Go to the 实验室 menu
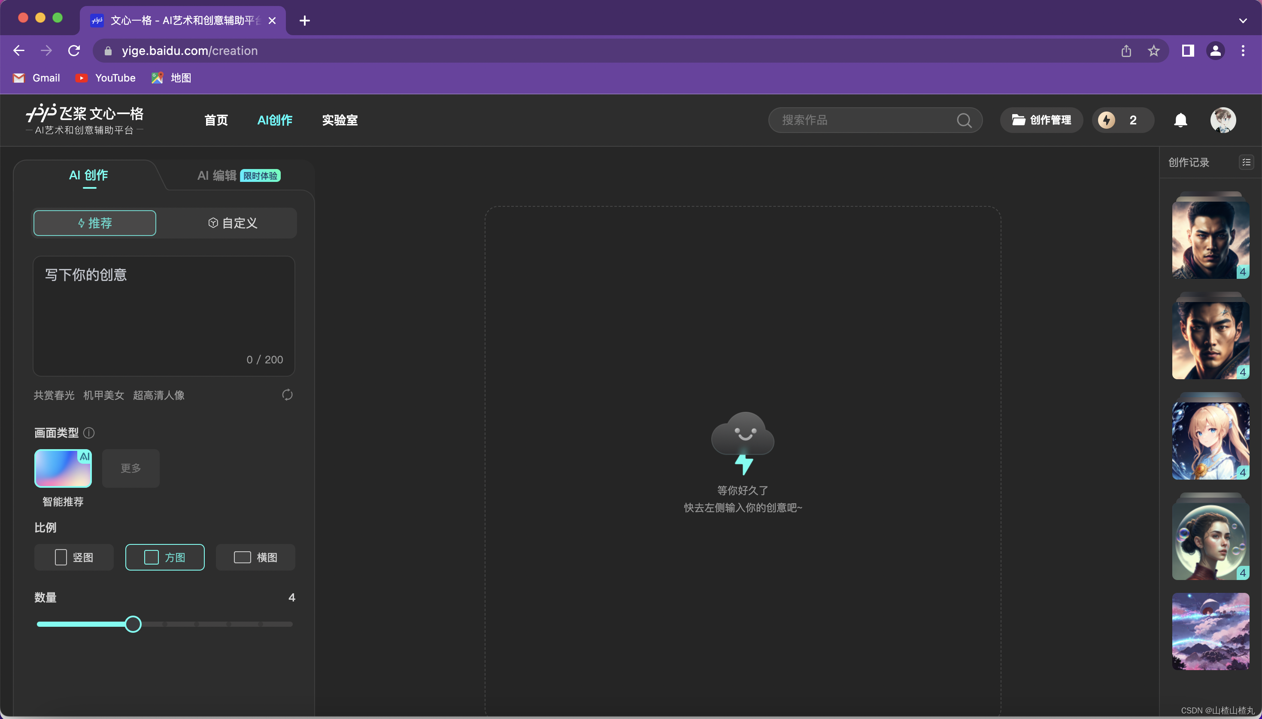 click(340, 120)
